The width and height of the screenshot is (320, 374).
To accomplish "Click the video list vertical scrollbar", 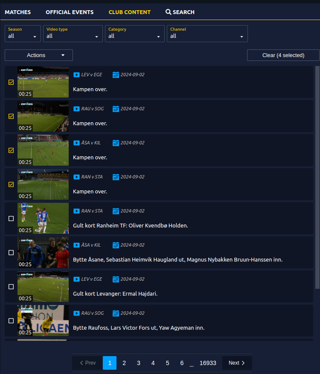I will pyautogui.click(x=317, y=178).
